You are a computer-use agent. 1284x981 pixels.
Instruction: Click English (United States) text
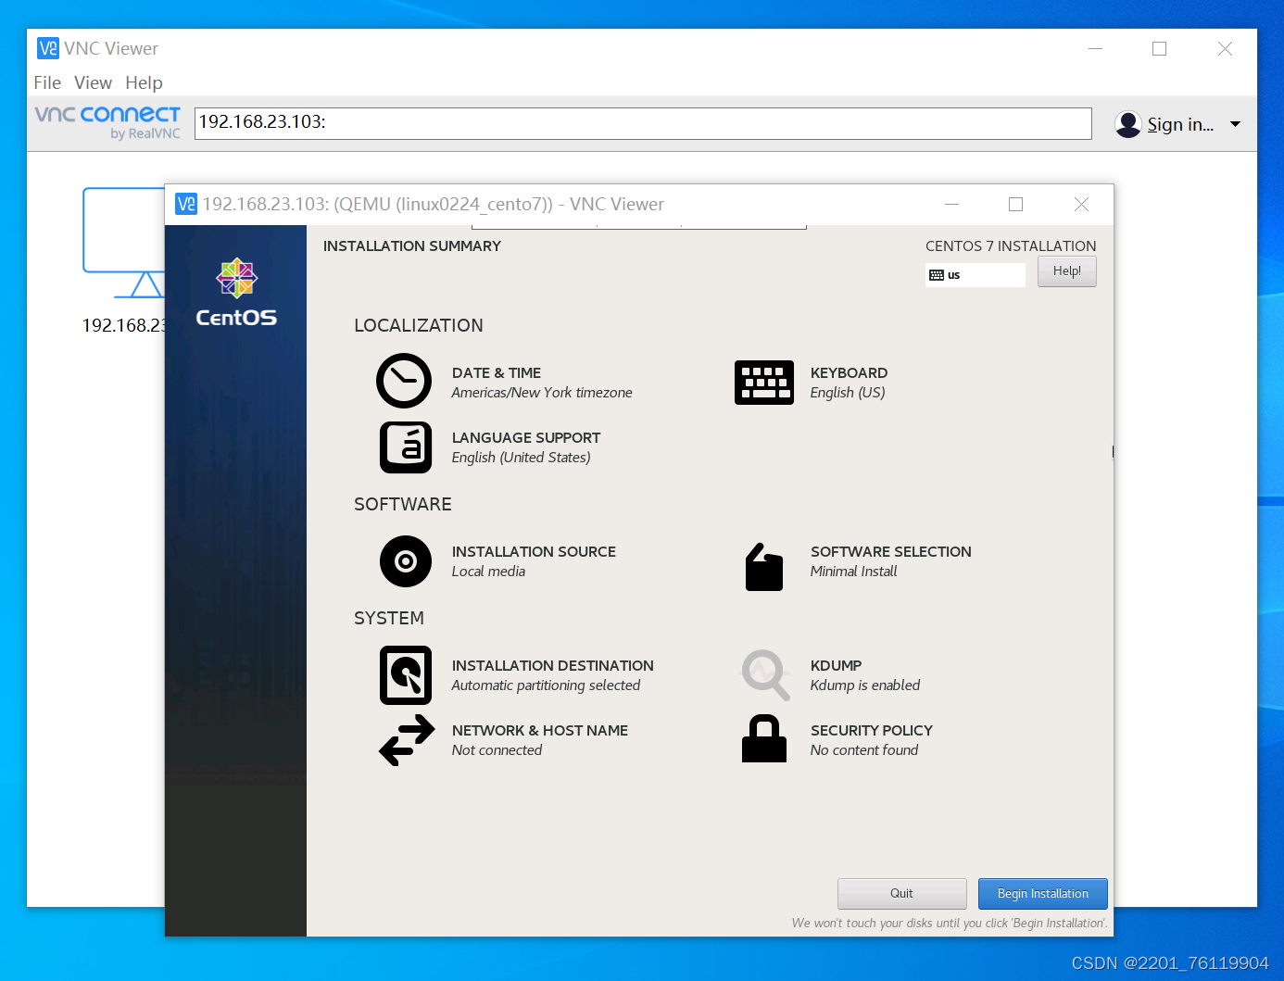pos(521,458)
